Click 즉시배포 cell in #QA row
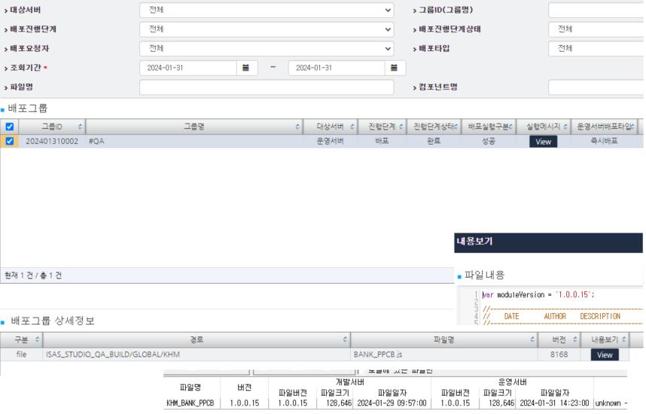646x414 pixels. click(604, 142)
